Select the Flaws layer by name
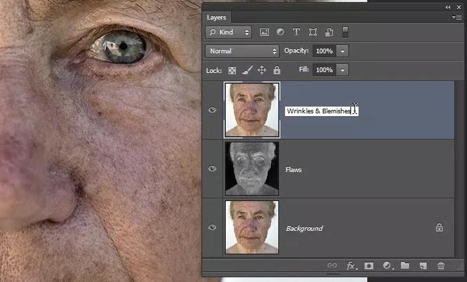Screen dimensions: 467x282 (294, 170)
